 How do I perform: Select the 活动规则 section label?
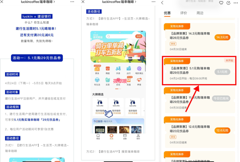tap(13, 107)
